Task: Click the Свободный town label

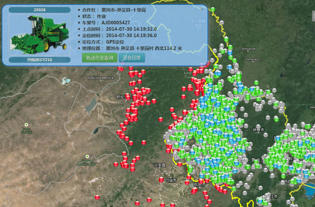Action: click(x=248, y=49)
